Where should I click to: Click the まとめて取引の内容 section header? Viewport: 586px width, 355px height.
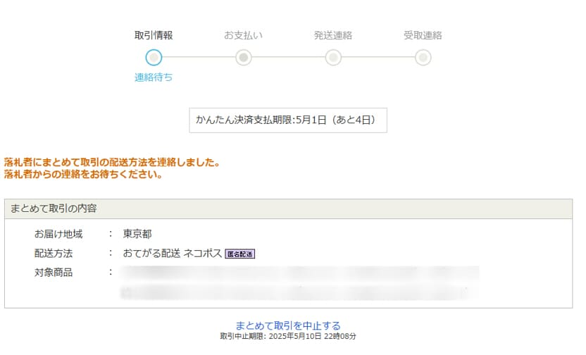pyautogui.click(x=54, y=208)
